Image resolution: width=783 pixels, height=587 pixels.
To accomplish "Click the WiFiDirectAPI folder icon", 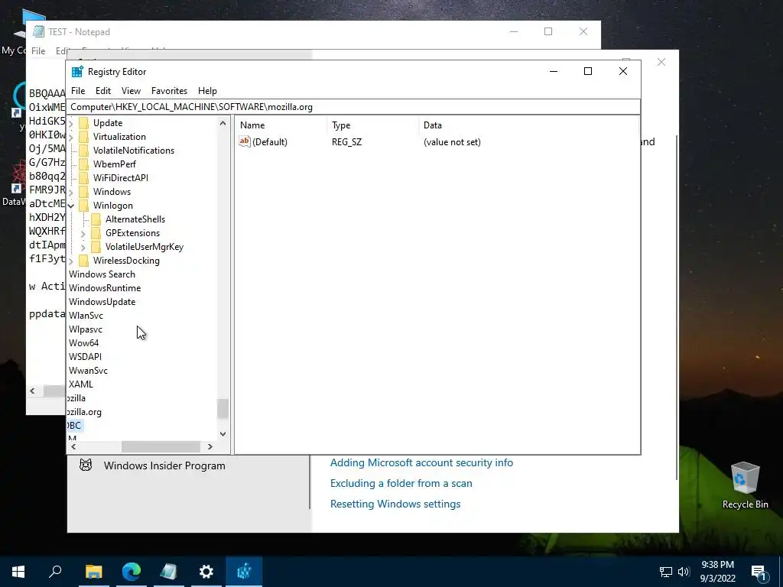I will click(84, 177).
